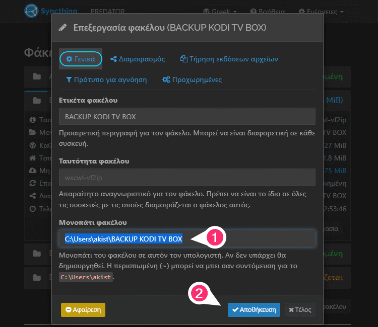
Task: Switch to the Διαμοιρασμός tab
Action: (138, 59)
